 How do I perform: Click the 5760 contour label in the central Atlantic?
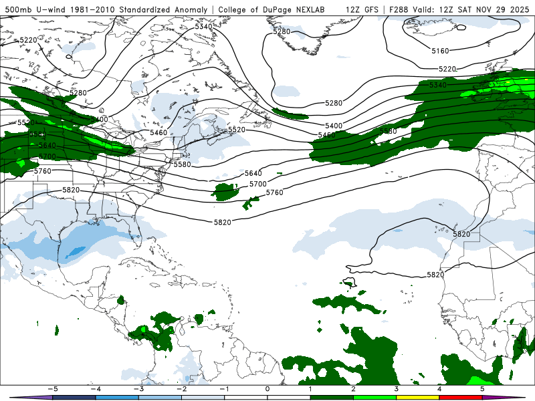pyautogui.click(x=274, y=192)
